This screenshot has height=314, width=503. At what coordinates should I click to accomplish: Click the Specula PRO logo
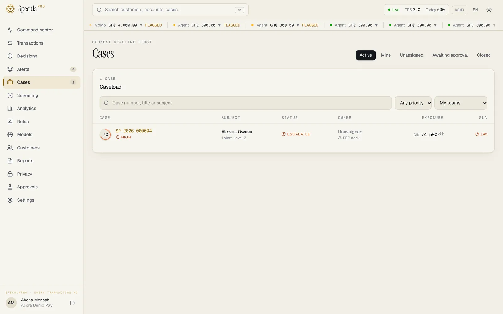click(25, 8)
